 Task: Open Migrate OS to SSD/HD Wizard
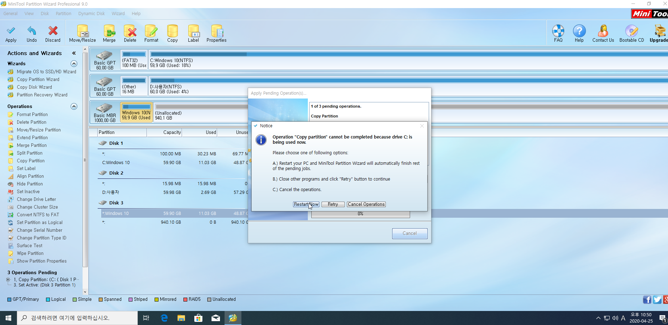[46, 72]
